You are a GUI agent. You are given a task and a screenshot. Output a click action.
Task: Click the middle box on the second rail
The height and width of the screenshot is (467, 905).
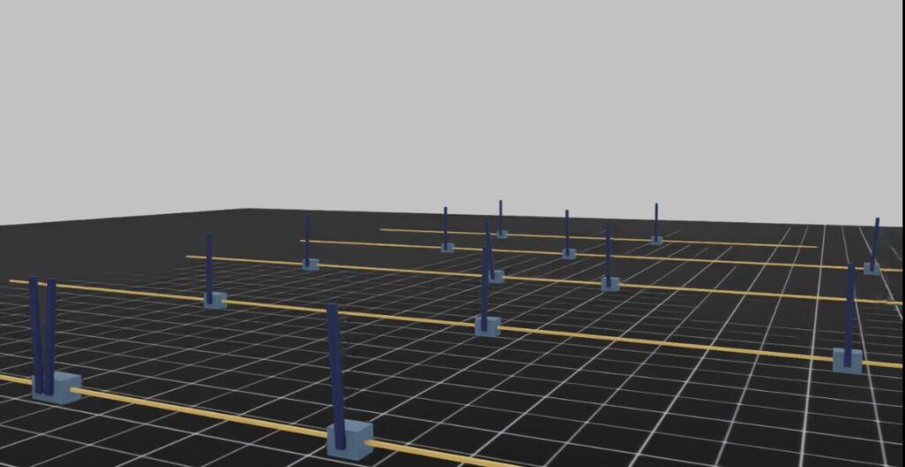[487, 326]
